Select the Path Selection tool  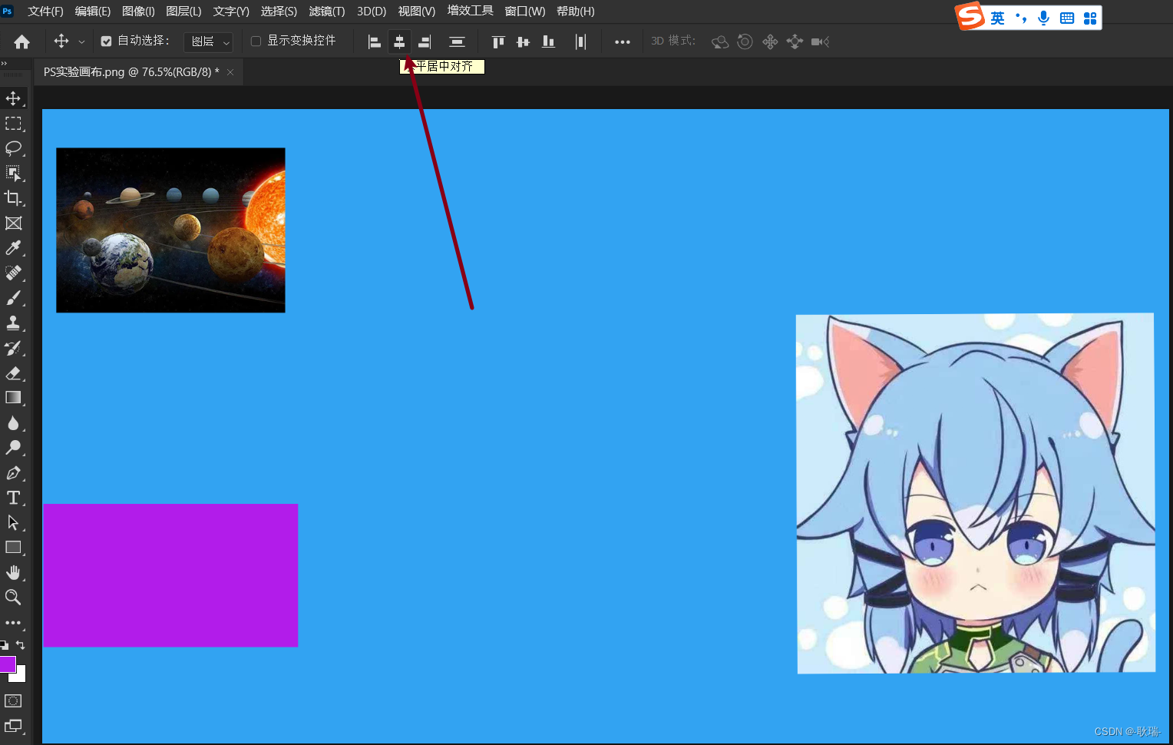[13, 523]
